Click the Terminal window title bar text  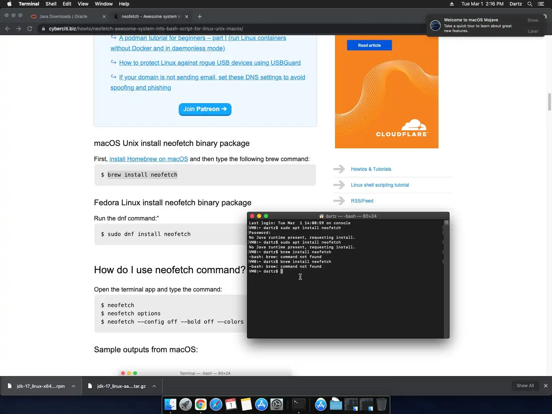351,216
